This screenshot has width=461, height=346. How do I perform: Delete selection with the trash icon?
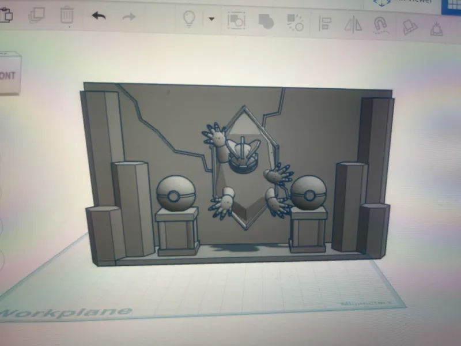coord(67,14)
